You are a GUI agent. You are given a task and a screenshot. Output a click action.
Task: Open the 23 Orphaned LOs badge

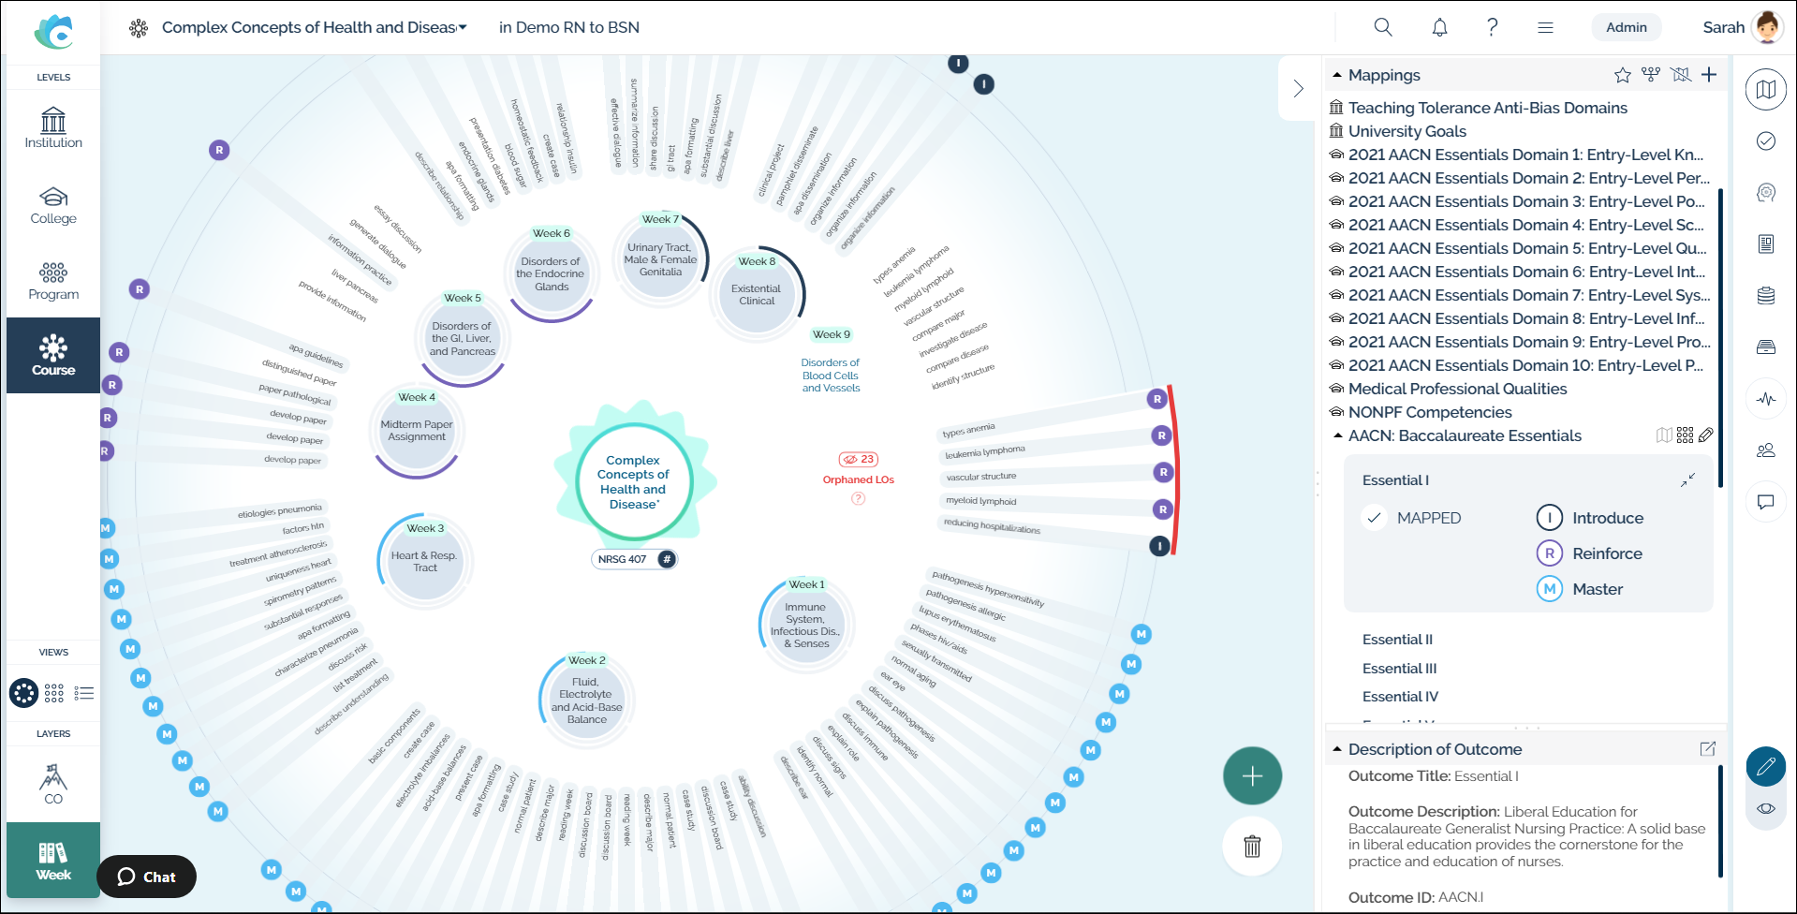tap(858, 459)
